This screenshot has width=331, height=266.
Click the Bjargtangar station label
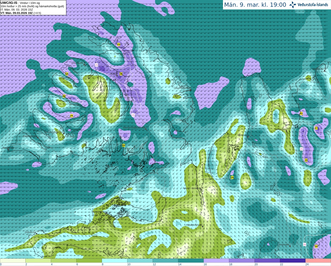tap(8, 148)
